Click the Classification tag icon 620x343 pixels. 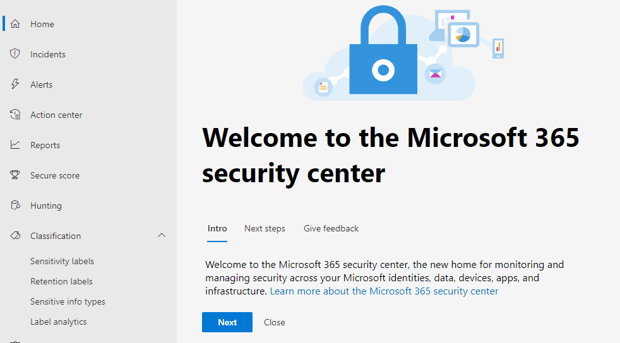(x=15, y=236)
